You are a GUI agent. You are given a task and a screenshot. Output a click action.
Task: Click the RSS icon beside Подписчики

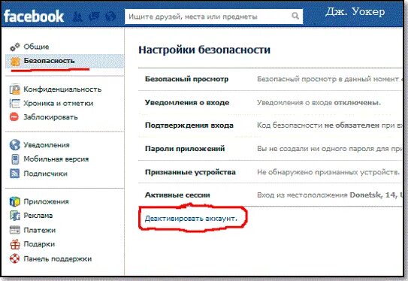(14, 174)
